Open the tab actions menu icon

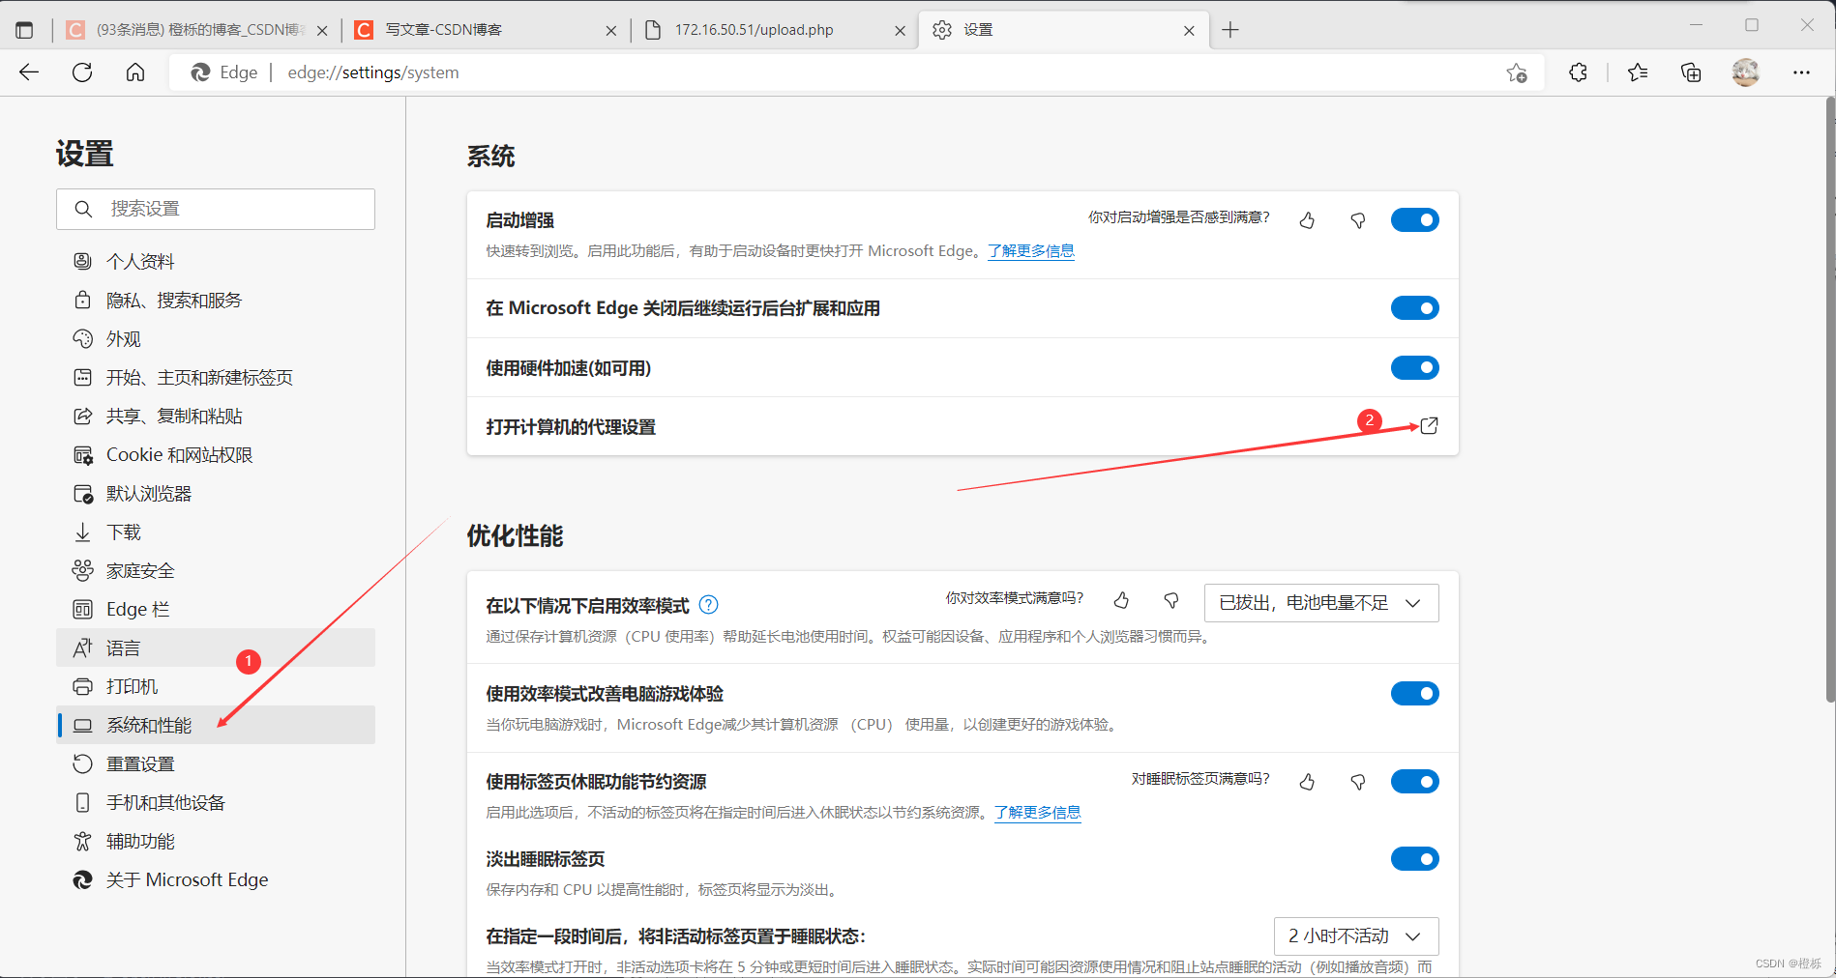[24, 30]
